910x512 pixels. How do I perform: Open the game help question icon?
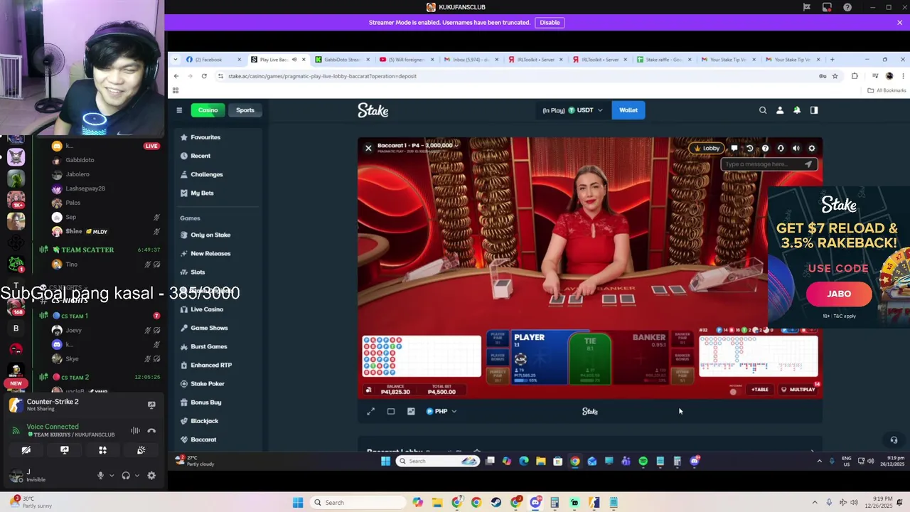point(765,148)
